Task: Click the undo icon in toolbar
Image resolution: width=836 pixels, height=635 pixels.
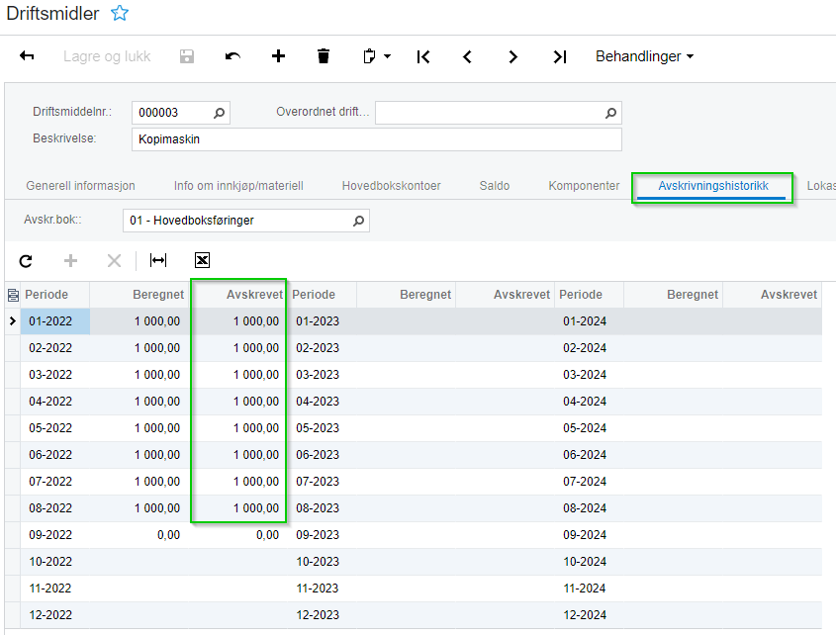Action: tap(232, 56)
